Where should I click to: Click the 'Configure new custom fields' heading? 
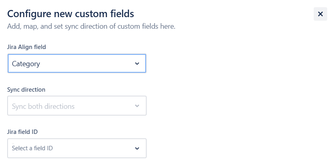[x=71, y=14]
